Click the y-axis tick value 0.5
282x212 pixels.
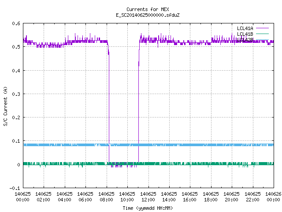pyautogui.click(x=16, y=47)
